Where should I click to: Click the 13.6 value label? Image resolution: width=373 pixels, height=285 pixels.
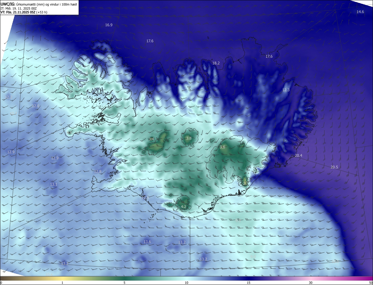point(147,242)
